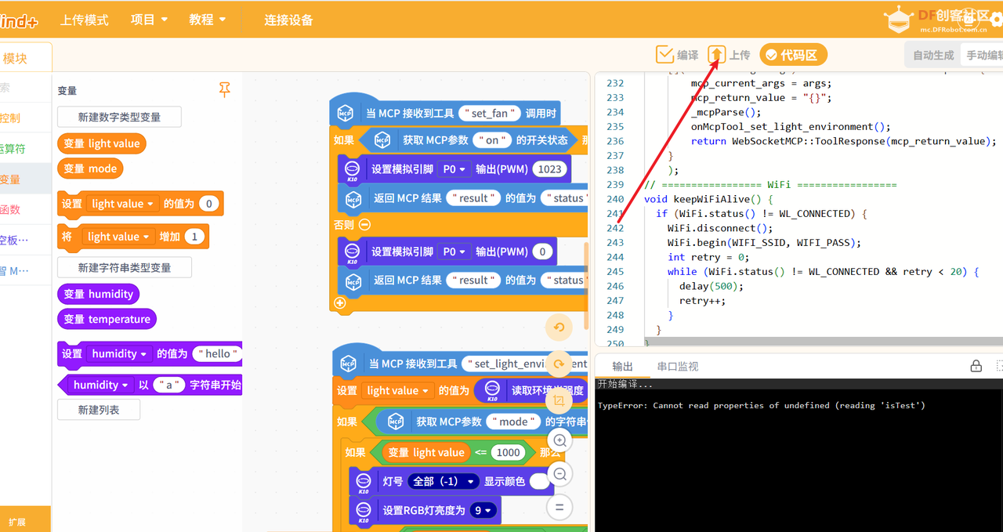Open the 项目 menu dropdown
The height and width of the screenshot is (532, 1003).
pos(149,20)
